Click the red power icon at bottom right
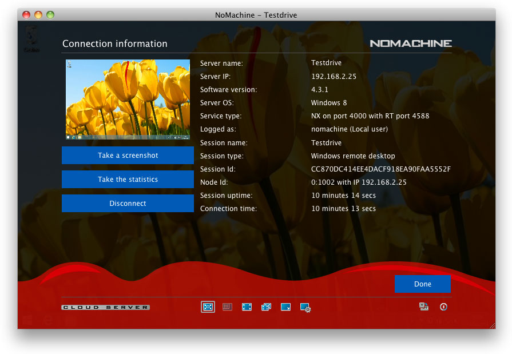 [443, 307]
